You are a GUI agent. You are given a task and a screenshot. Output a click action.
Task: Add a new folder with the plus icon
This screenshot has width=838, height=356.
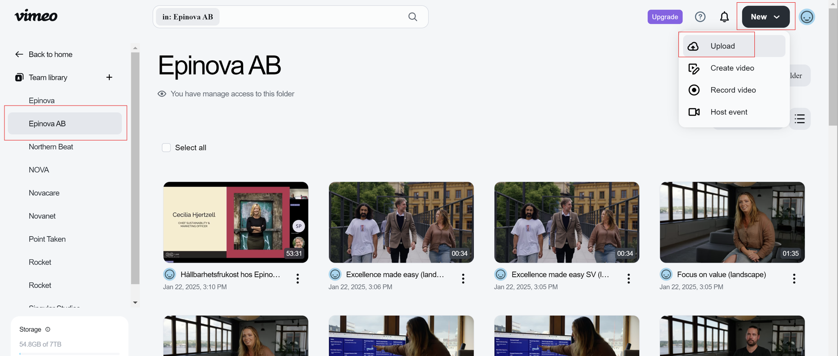click(109, 77)
